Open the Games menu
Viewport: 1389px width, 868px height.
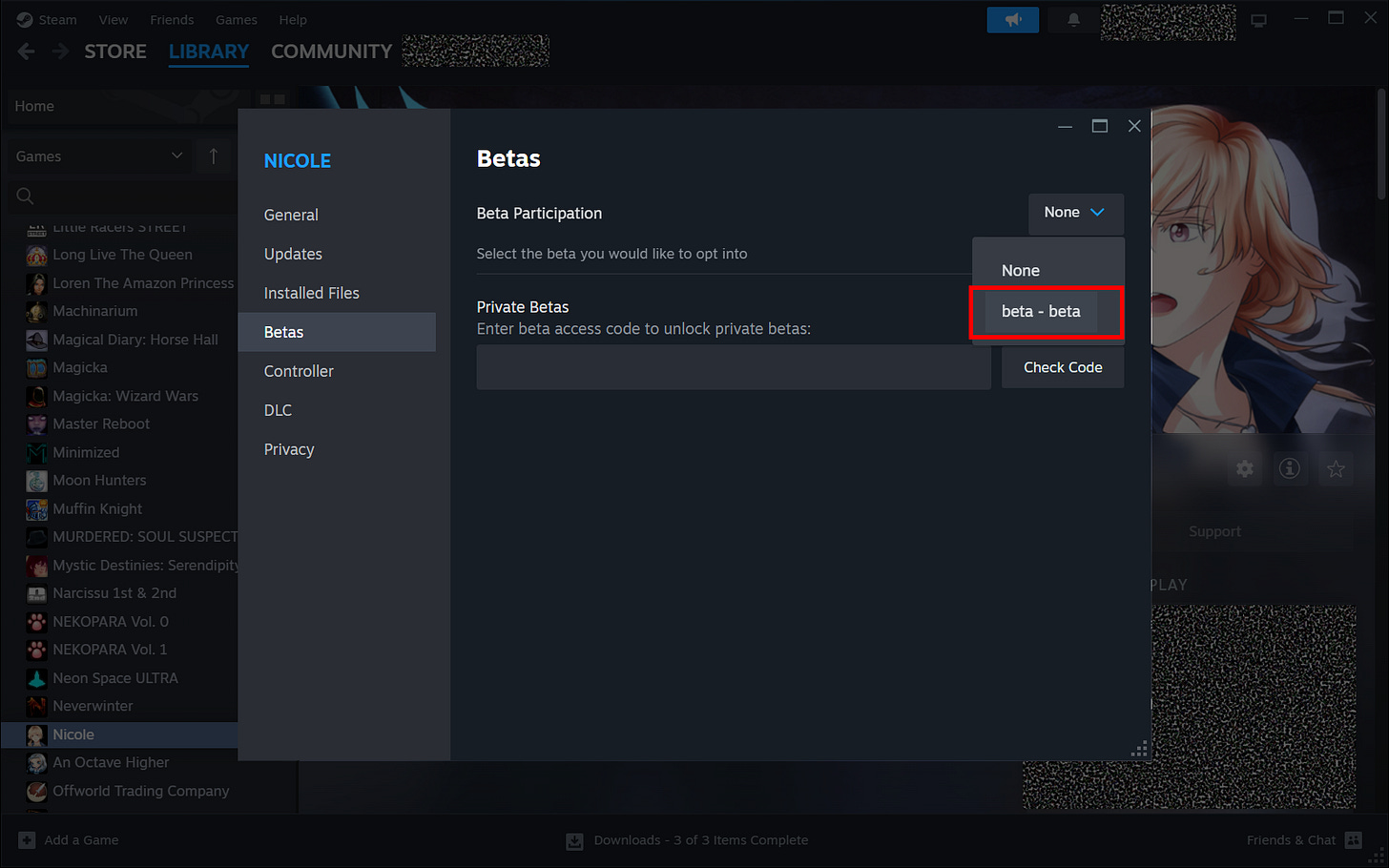point(237,20)
